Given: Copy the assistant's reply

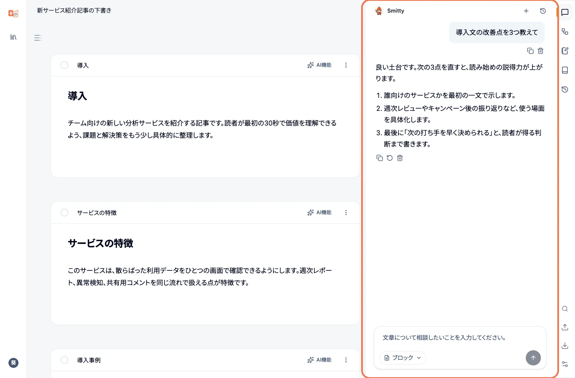Looking at the screenshot, I should 380,158.
